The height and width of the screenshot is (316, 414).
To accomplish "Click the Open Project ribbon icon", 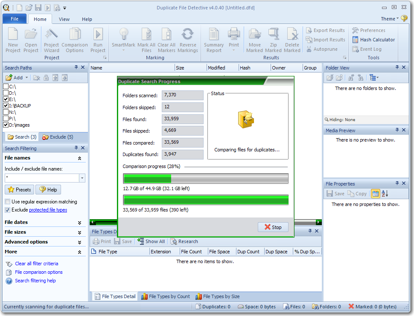I will (31, 40).
